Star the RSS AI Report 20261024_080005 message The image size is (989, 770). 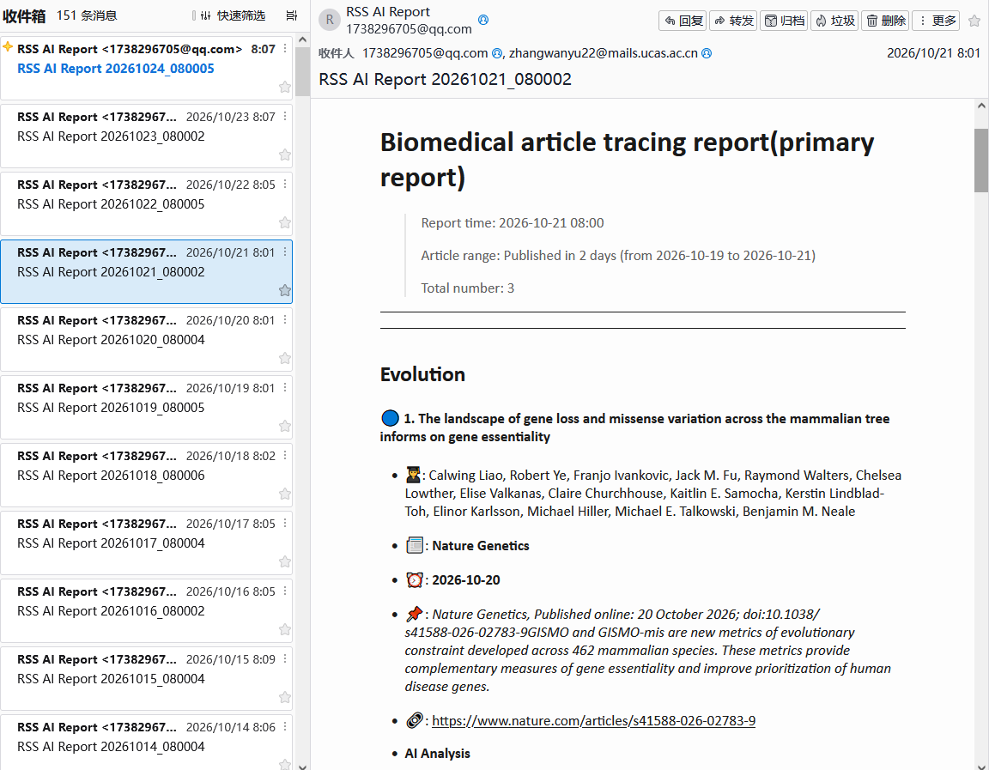coord(285,87)
